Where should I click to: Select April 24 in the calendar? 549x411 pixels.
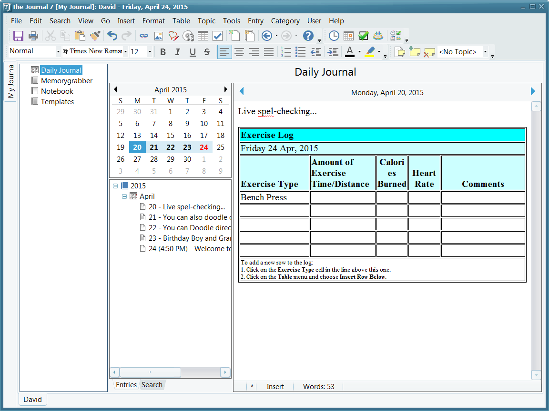(x=204, y=147)
